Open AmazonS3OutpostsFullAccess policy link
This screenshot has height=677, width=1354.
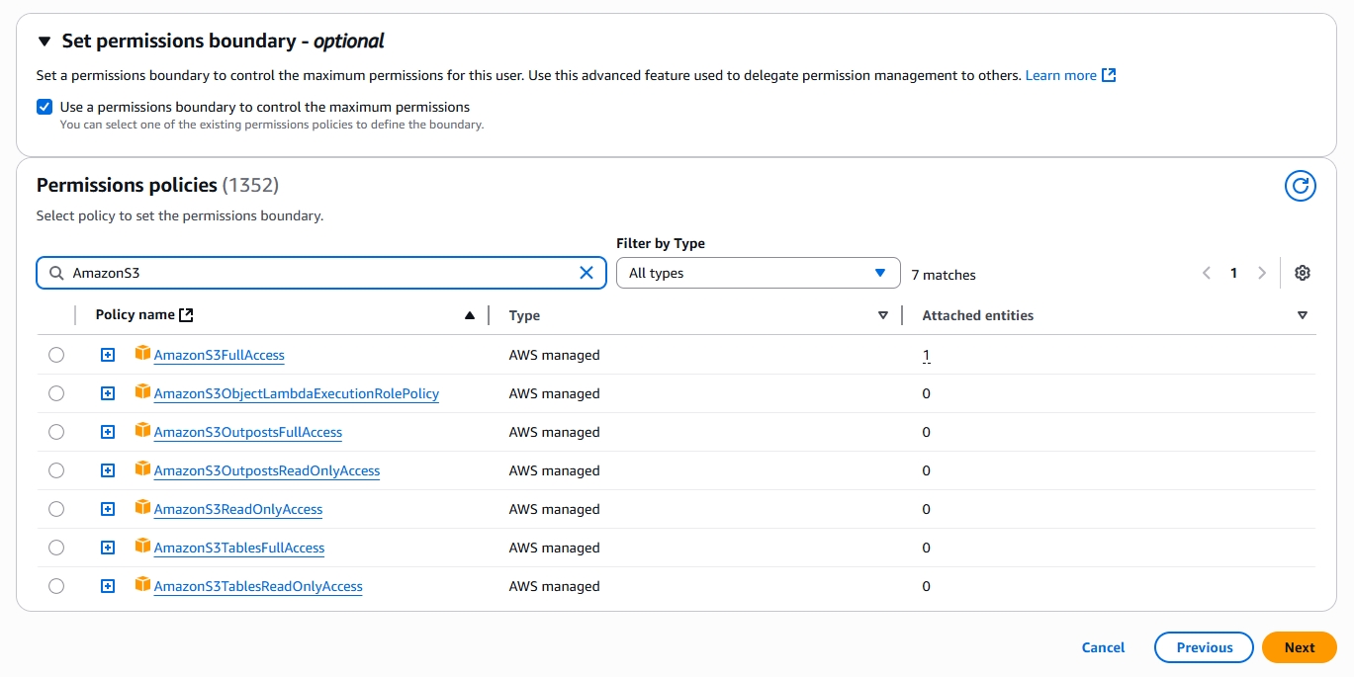click(248, 432)
